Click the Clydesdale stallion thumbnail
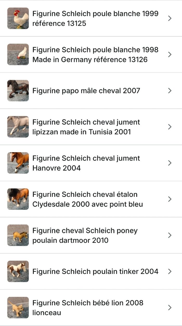The image size is (182, 326). (x=18, y=199)
